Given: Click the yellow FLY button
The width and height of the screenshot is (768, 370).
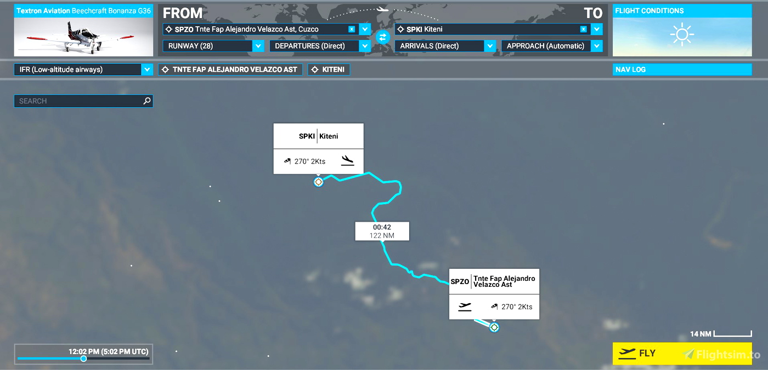Looking at the screenshot, I should pos(682,354).
